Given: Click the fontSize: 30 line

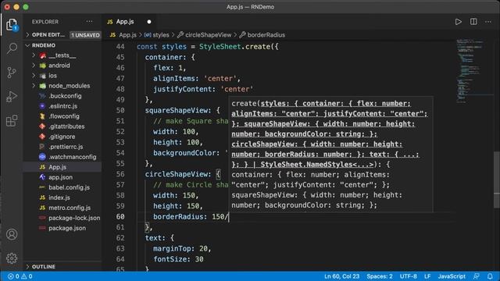Looking at the screenshot, I should click(x=178, y=259).
